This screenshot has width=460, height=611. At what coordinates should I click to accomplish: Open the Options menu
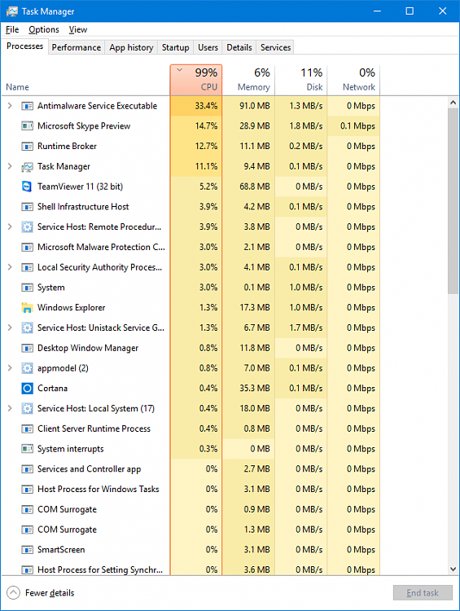point(44,29)
